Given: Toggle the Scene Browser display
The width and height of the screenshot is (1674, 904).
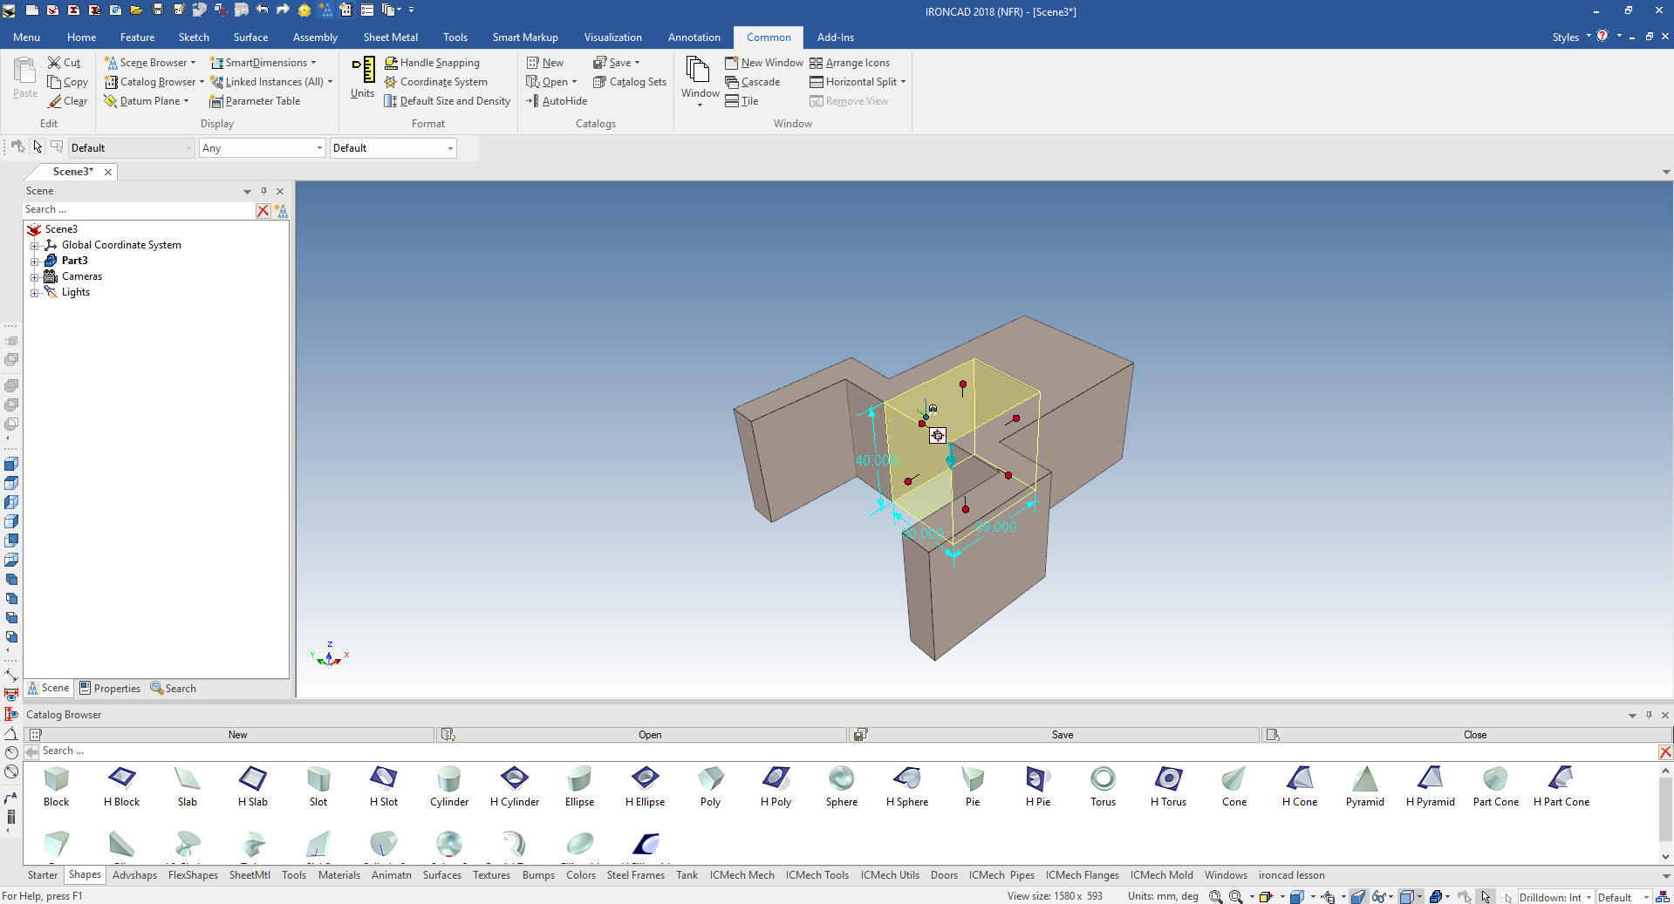Looking at the screenshot, I should pyautogui.click(x=148, y=63).
